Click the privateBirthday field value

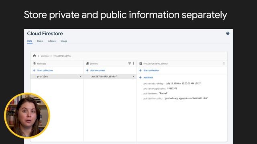[x=183, y=84]
